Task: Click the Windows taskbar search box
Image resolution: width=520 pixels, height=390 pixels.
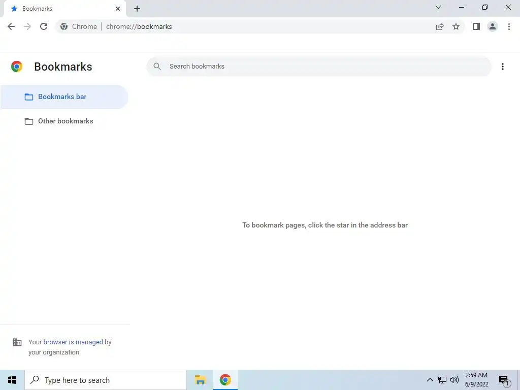Action: point(106,380)
